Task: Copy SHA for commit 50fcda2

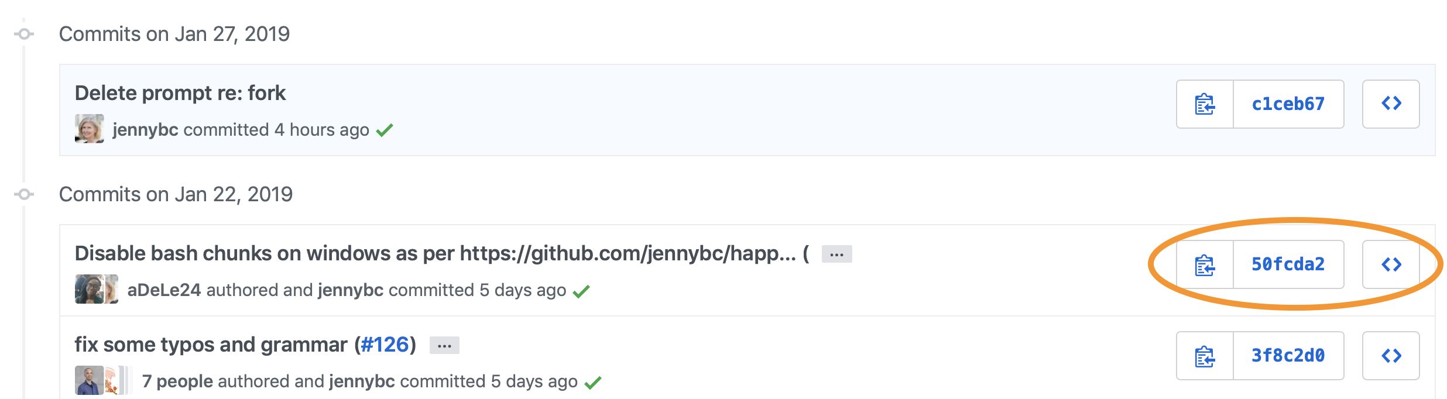Action: point(1205,264)
